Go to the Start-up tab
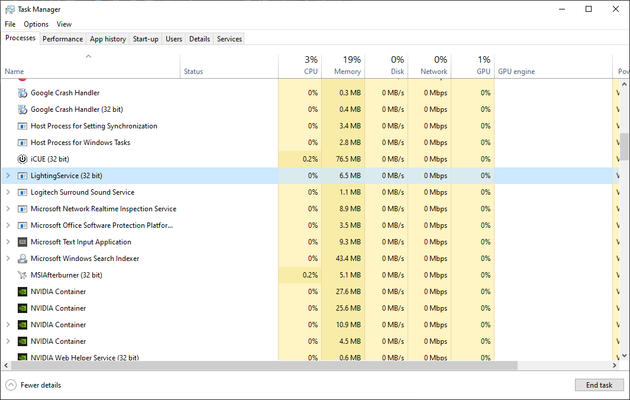This screenshot has width=630, height=400. coord(146,39)
